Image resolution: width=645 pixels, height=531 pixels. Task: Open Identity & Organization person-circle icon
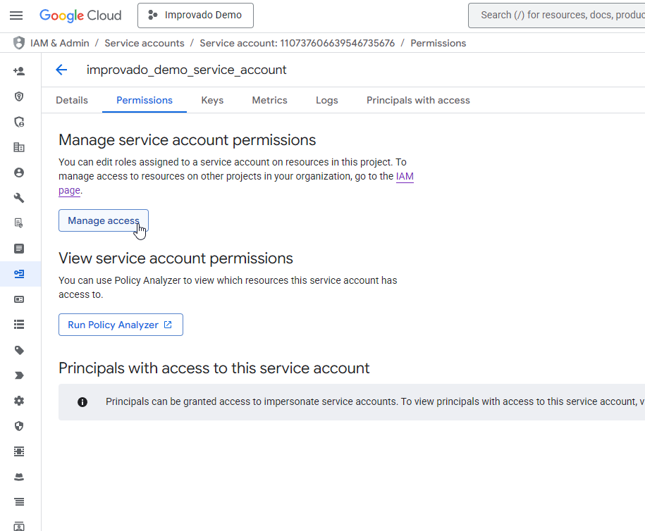point(19,173)
